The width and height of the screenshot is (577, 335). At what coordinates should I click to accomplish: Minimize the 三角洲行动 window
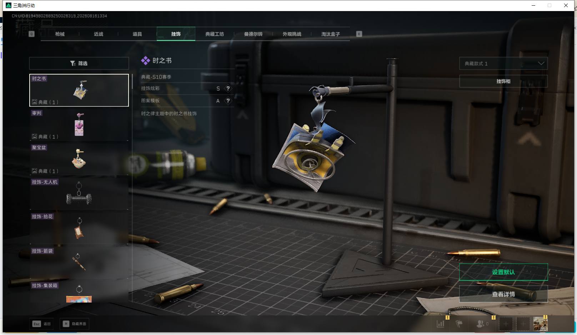[x=533, y=5]
